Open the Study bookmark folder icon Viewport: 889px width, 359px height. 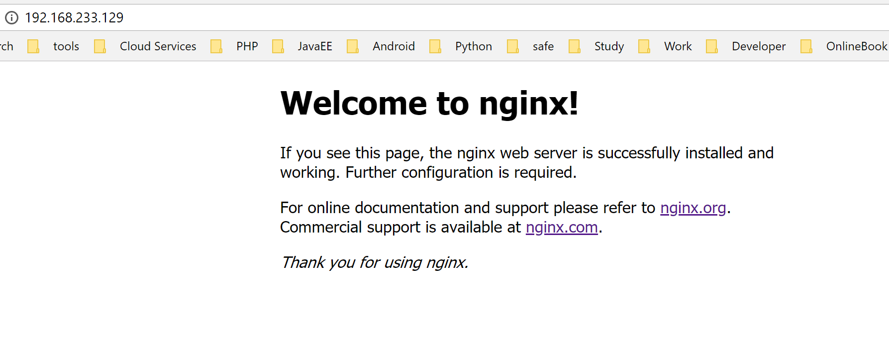(x=575, y=46)
